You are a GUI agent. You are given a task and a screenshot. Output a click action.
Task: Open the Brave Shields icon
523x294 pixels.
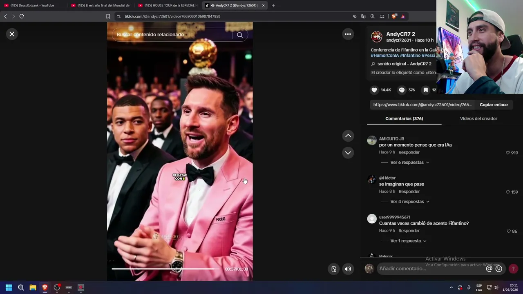[x=394, y=16]
